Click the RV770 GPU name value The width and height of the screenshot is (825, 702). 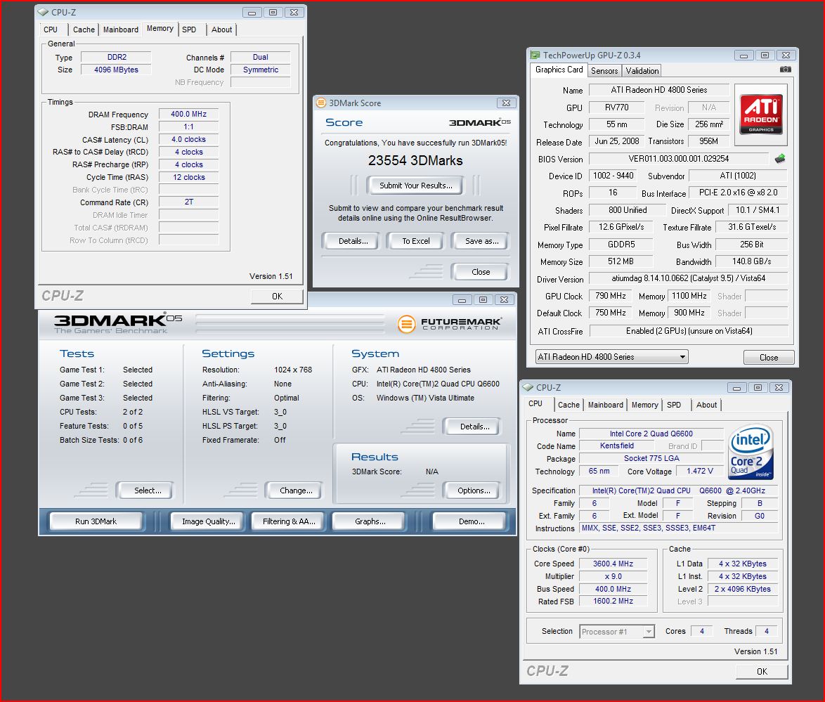(617, 108)
